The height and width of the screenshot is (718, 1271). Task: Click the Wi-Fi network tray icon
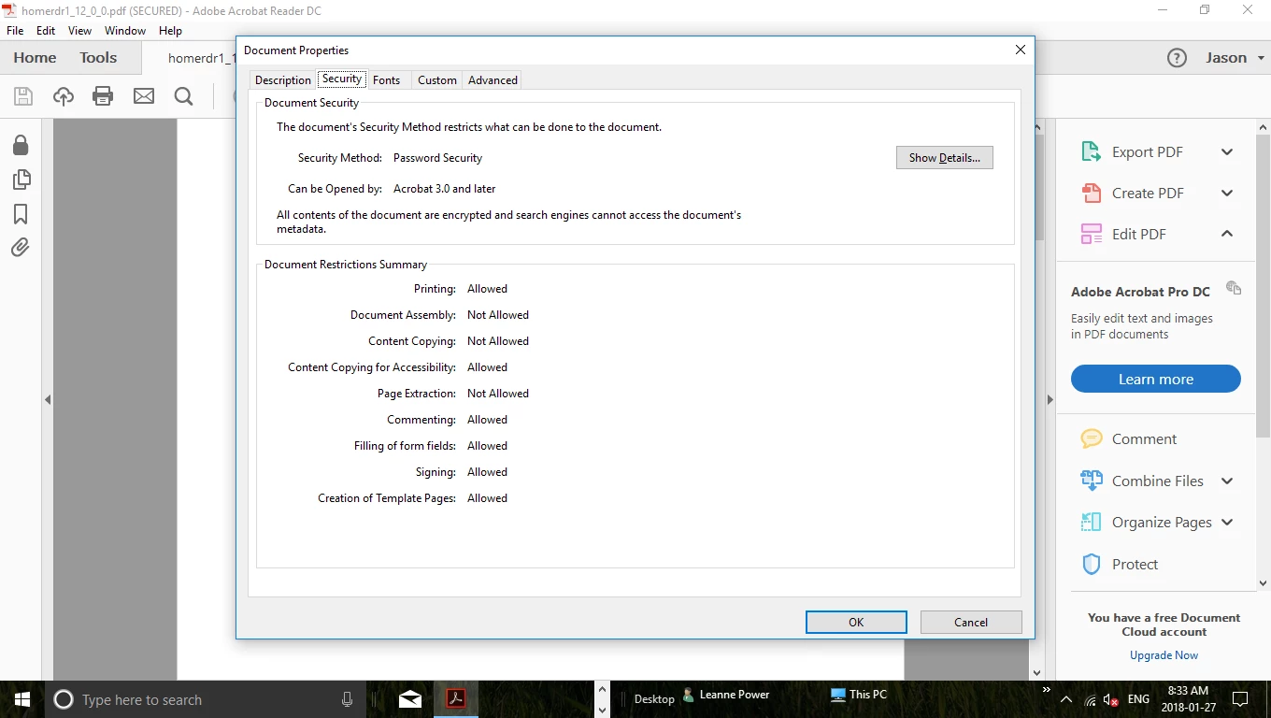tap(1090, 699)
